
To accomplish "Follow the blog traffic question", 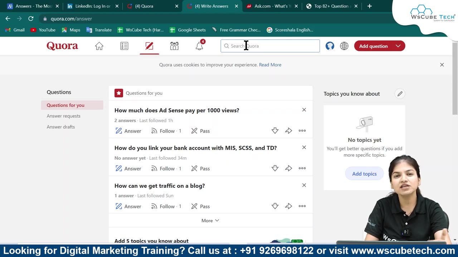I will 166,206.
